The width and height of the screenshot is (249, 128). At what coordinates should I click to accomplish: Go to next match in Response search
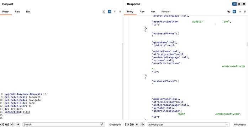142,124
